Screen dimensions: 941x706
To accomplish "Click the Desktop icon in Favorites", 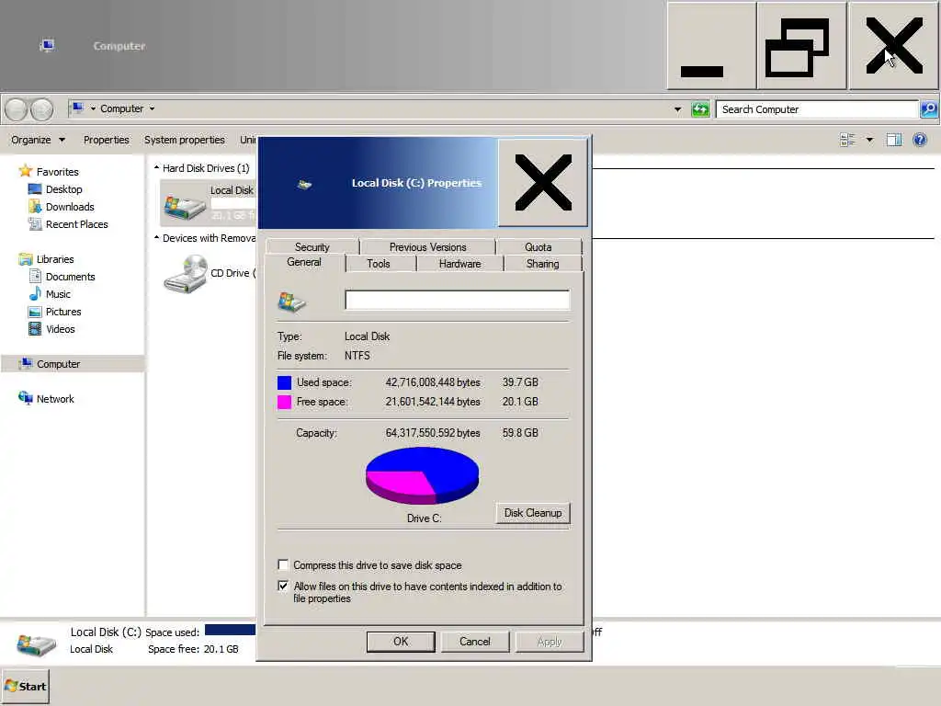I will coord(35,189).
